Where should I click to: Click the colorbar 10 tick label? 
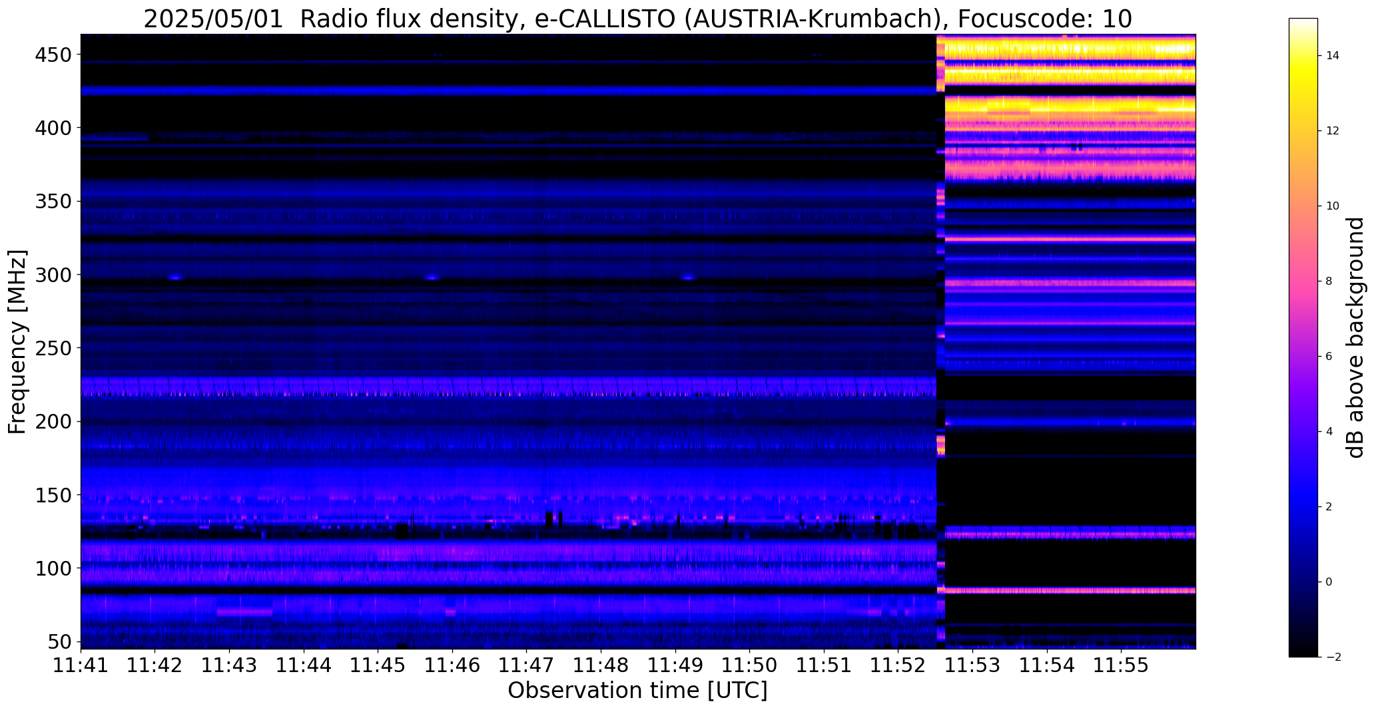pos(1333,206)
